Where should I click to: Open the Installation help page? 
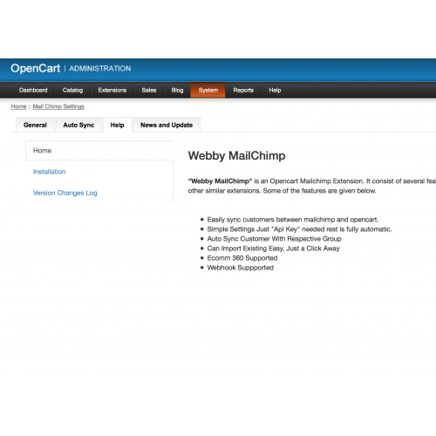[50, 172]
